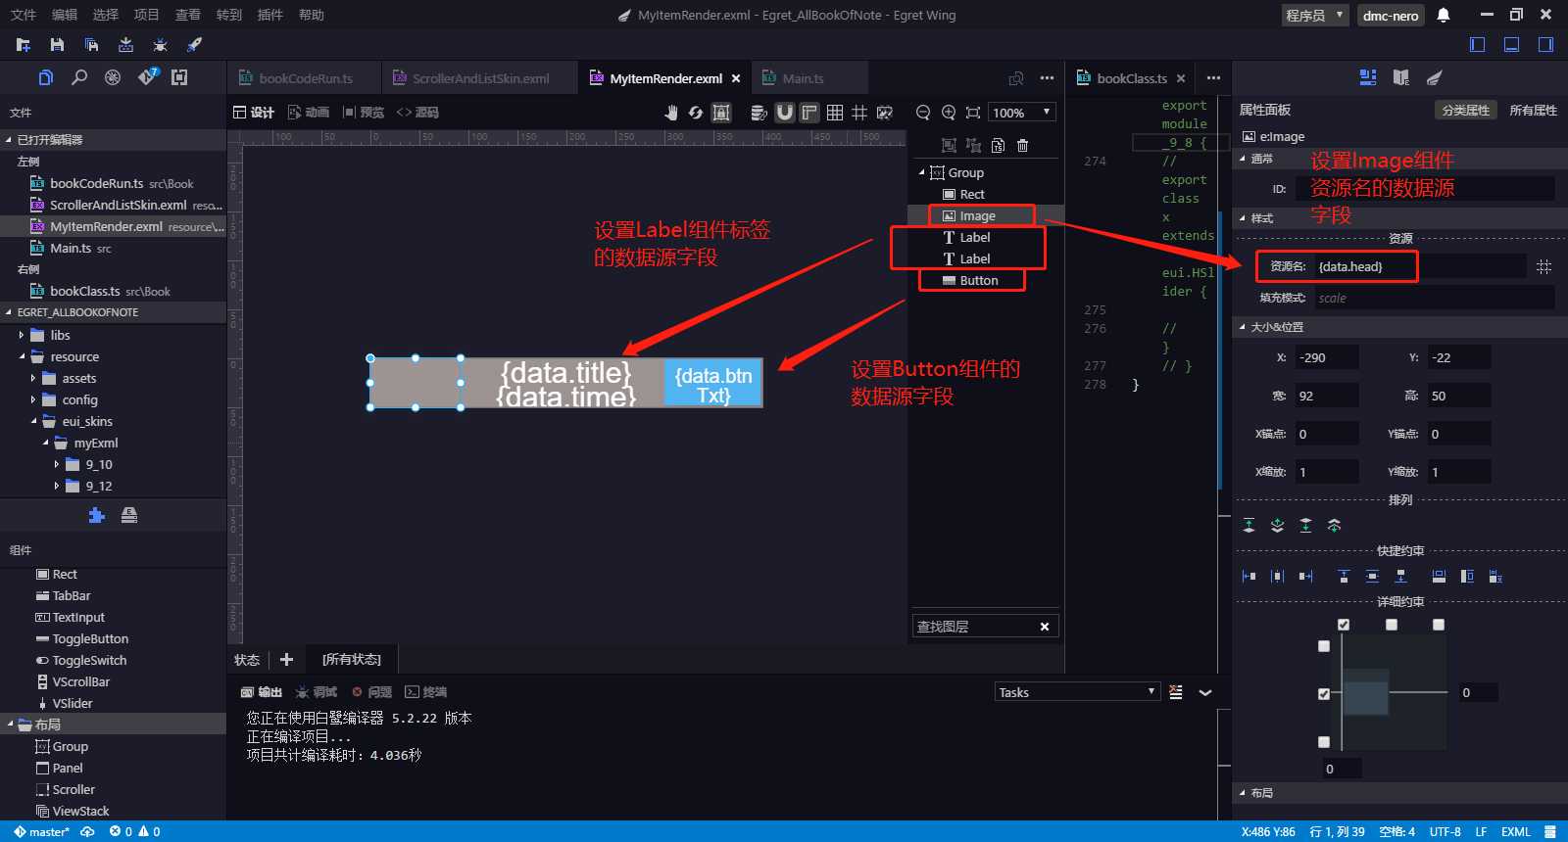The image size is (1568, 842).
Task: Collapse the 大小&位置 section
Action: click(1243, 327)
